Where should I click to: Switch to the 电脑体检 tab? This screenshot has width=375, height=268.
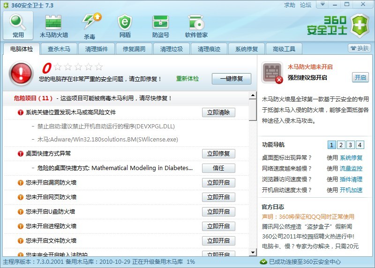coord(22,49)
